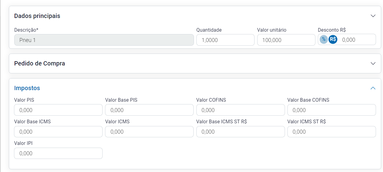The width and height of the screenshot is (383, 172).
Task: Click the Desconto R$ value field
Action: [356, 40]
